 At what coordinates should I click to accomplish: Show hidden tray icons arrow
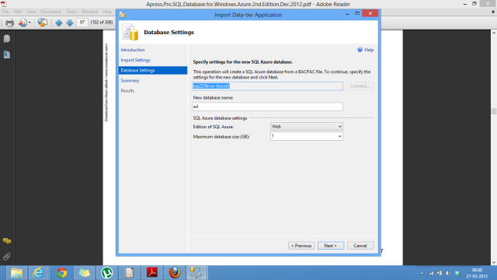(x=422, y=273)
